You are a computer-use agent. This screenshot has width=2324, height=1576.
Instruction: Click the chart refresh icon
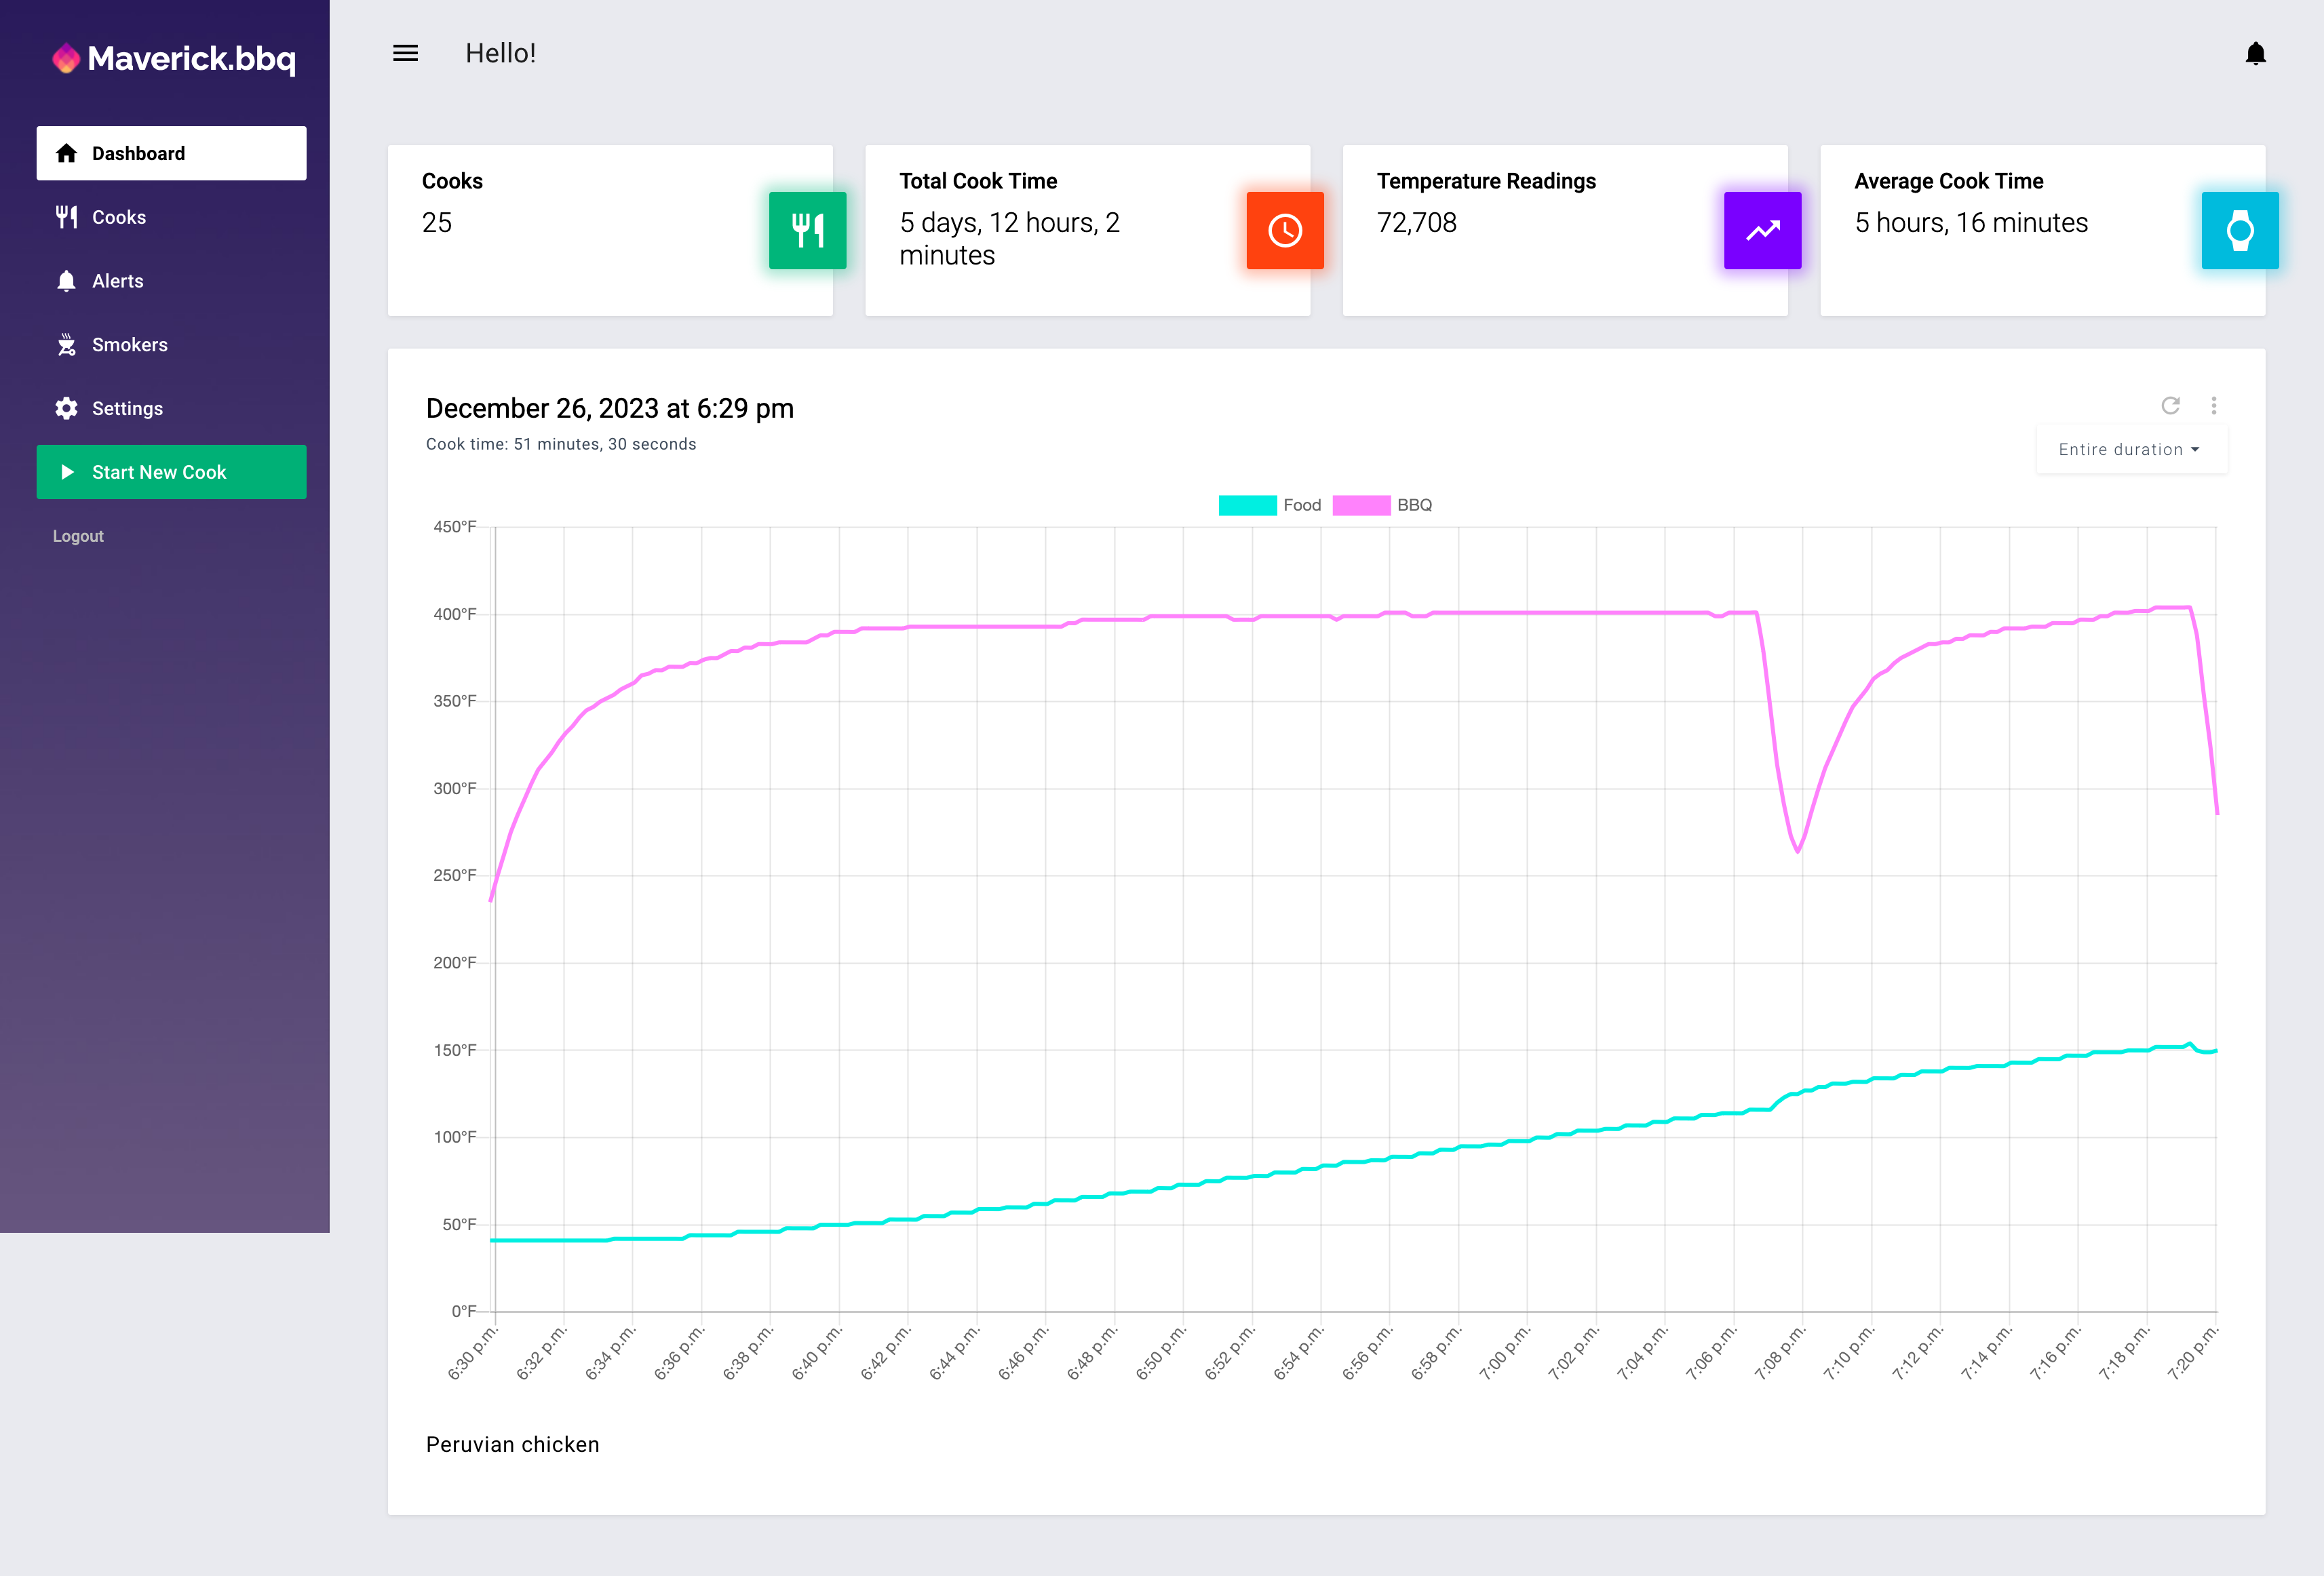[2170, 405]
